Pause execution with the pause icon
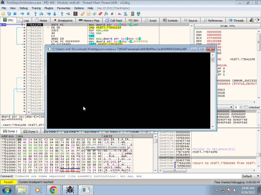This screenshot has height=195, width=261. click(28, 14)
